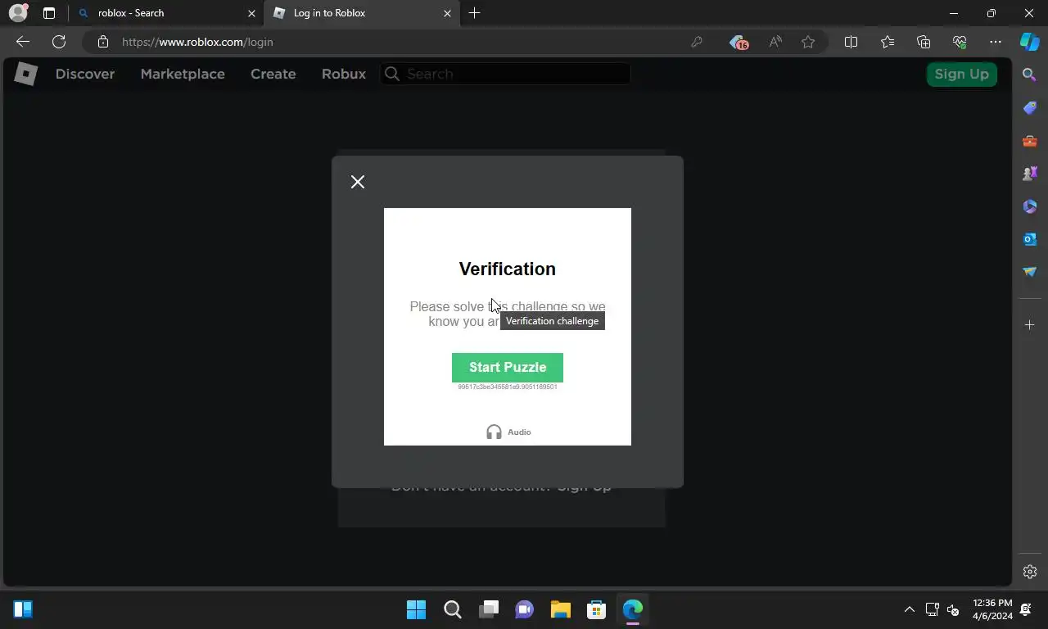1048x629 pixels.
Task: Open Microsoft Store from taskbar
Action: click(596, 609)
